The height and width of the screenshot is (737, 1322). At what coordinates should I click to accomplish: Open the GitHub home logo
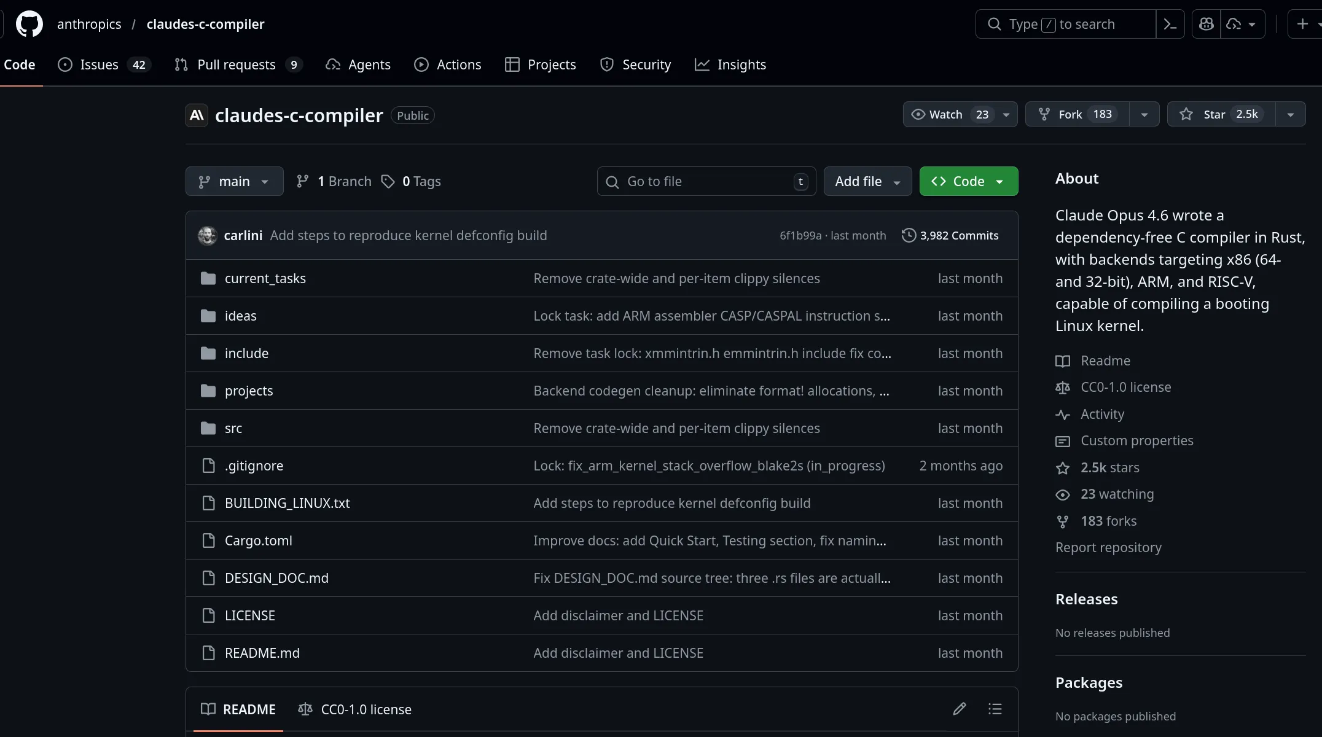click(29, 24)
